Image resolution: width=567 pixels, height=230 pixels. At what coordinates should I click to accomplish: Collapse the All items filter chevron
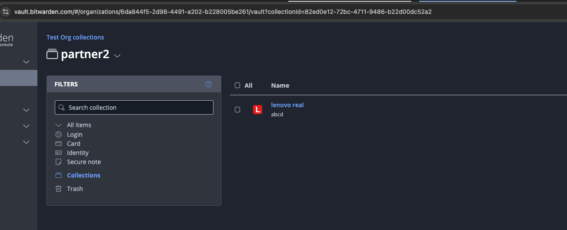coord(59,125)
